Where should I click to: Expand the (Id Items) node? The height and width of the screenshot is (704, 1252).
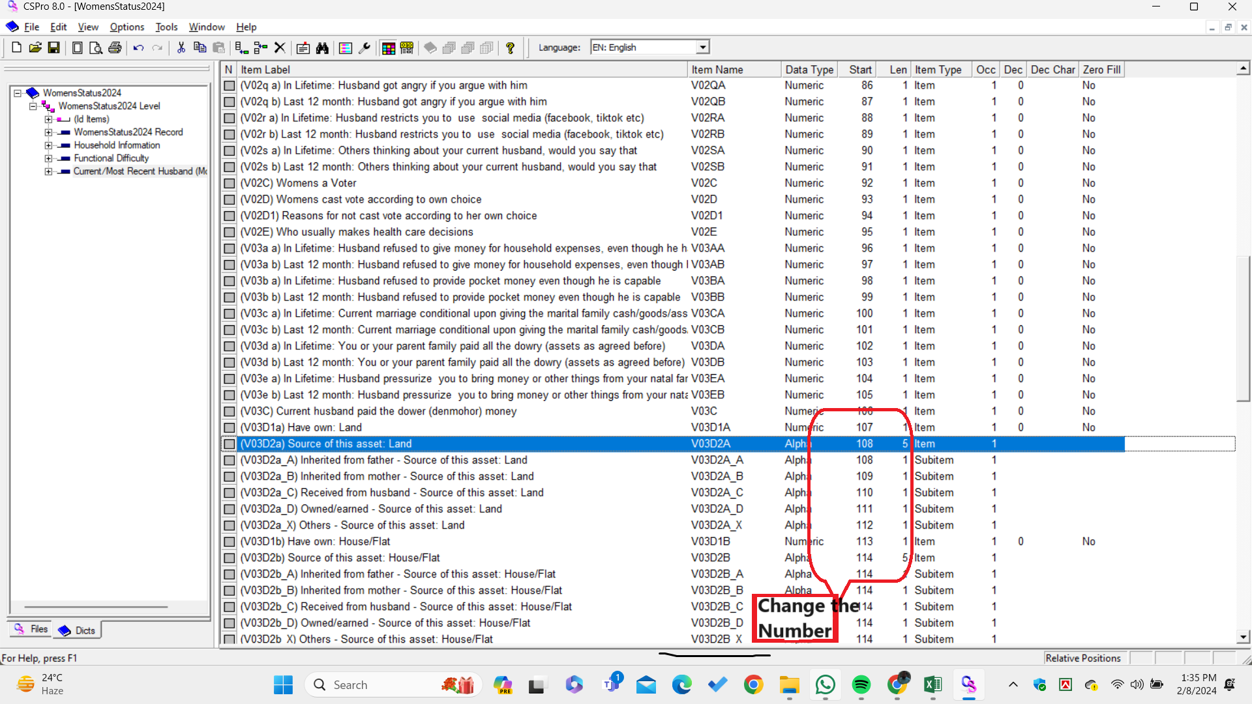[48, 119]
